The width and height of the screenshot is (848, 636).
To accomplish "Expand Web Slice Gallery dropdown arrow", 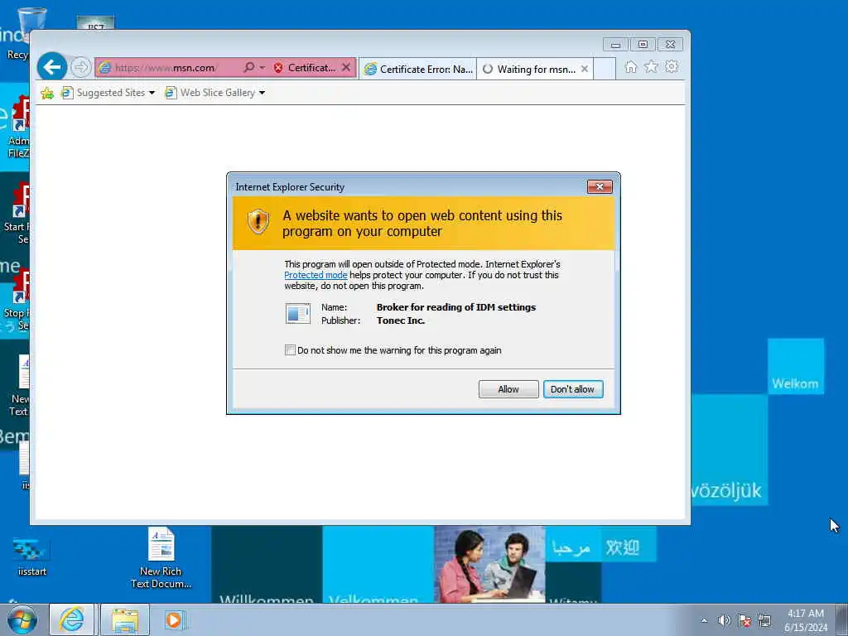I will [x=263, y=93].
